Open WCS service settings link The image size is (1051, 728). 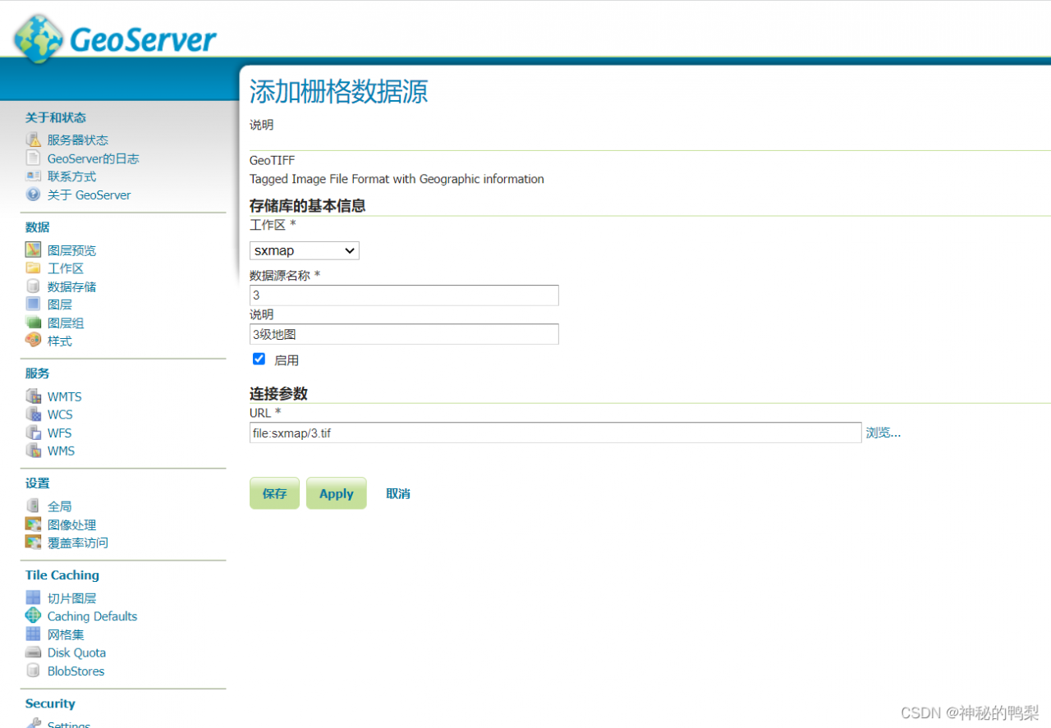(60, 414)
